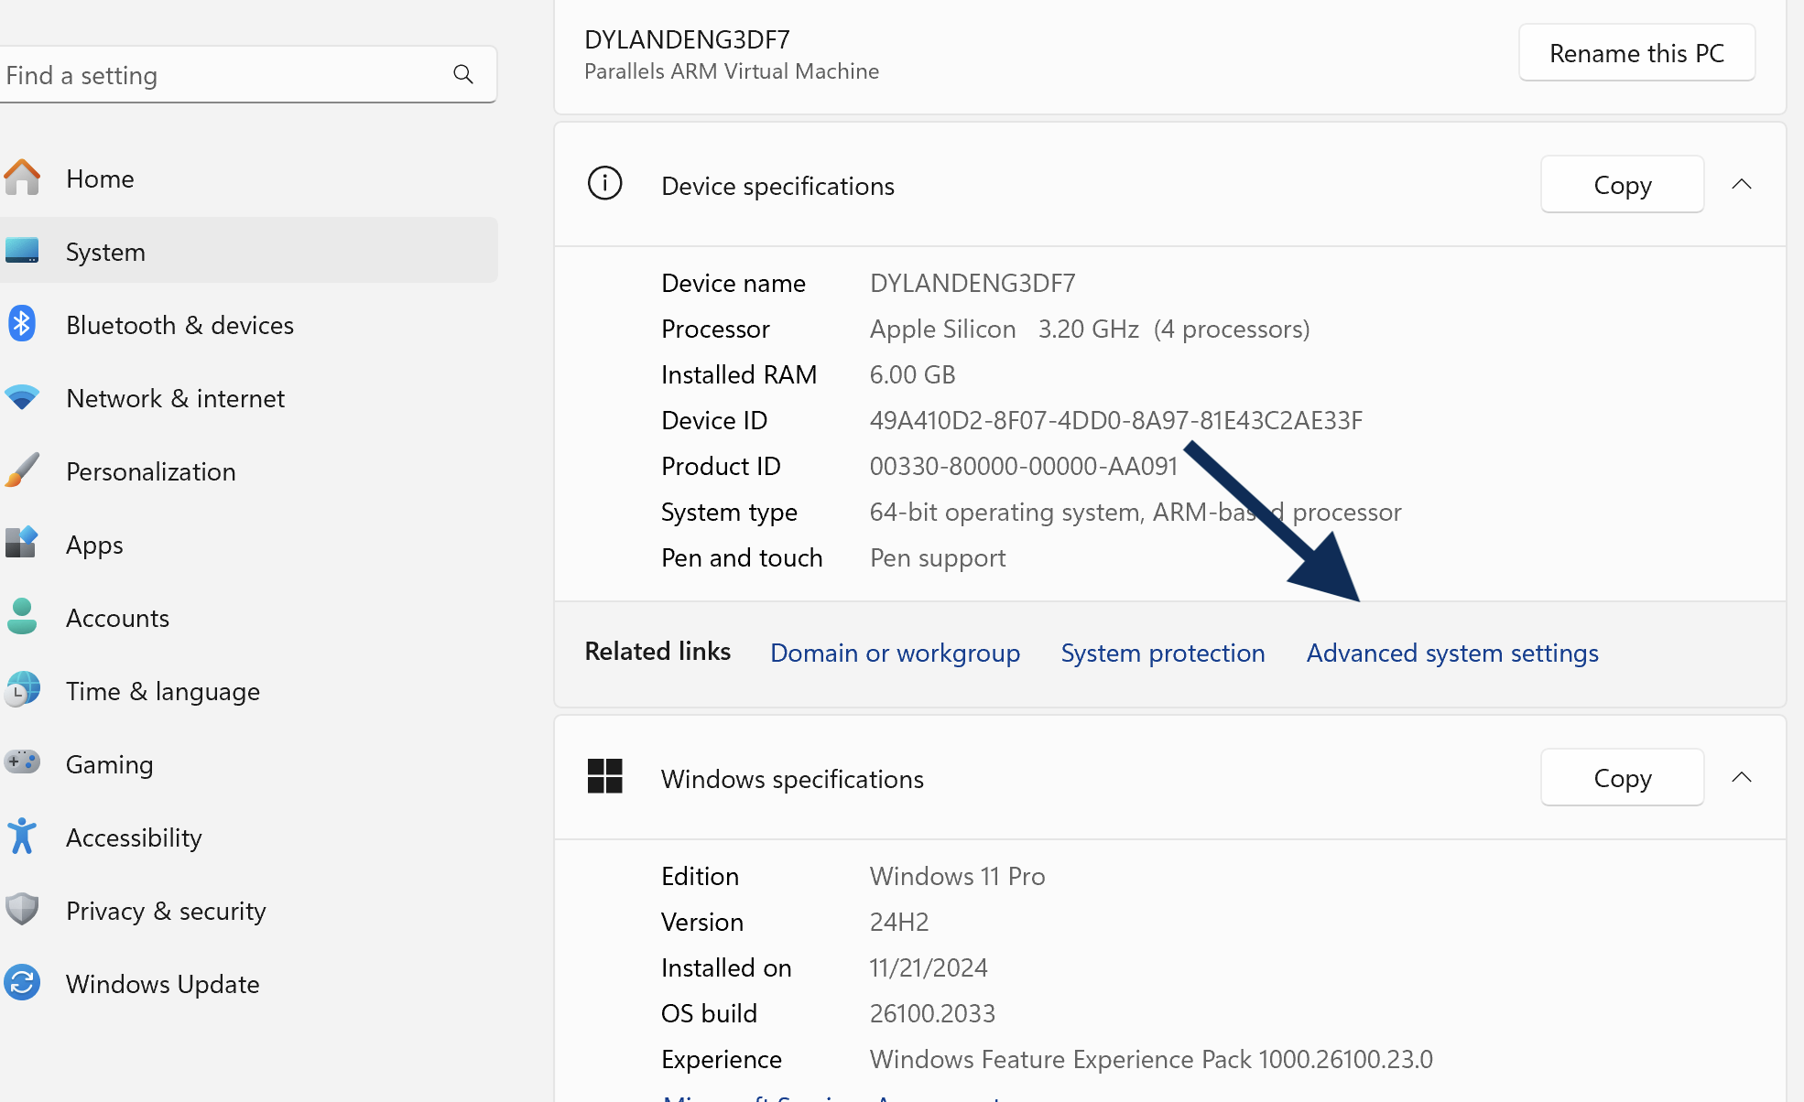This screenshot has width=1804, height=1102.
Task: Click the Accounts person icon
Action: click(22, 617)
